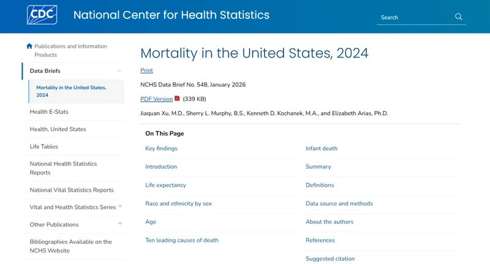Click the CDC logo
The height and width of the screenshot is (264, 490).
point(42,15)
